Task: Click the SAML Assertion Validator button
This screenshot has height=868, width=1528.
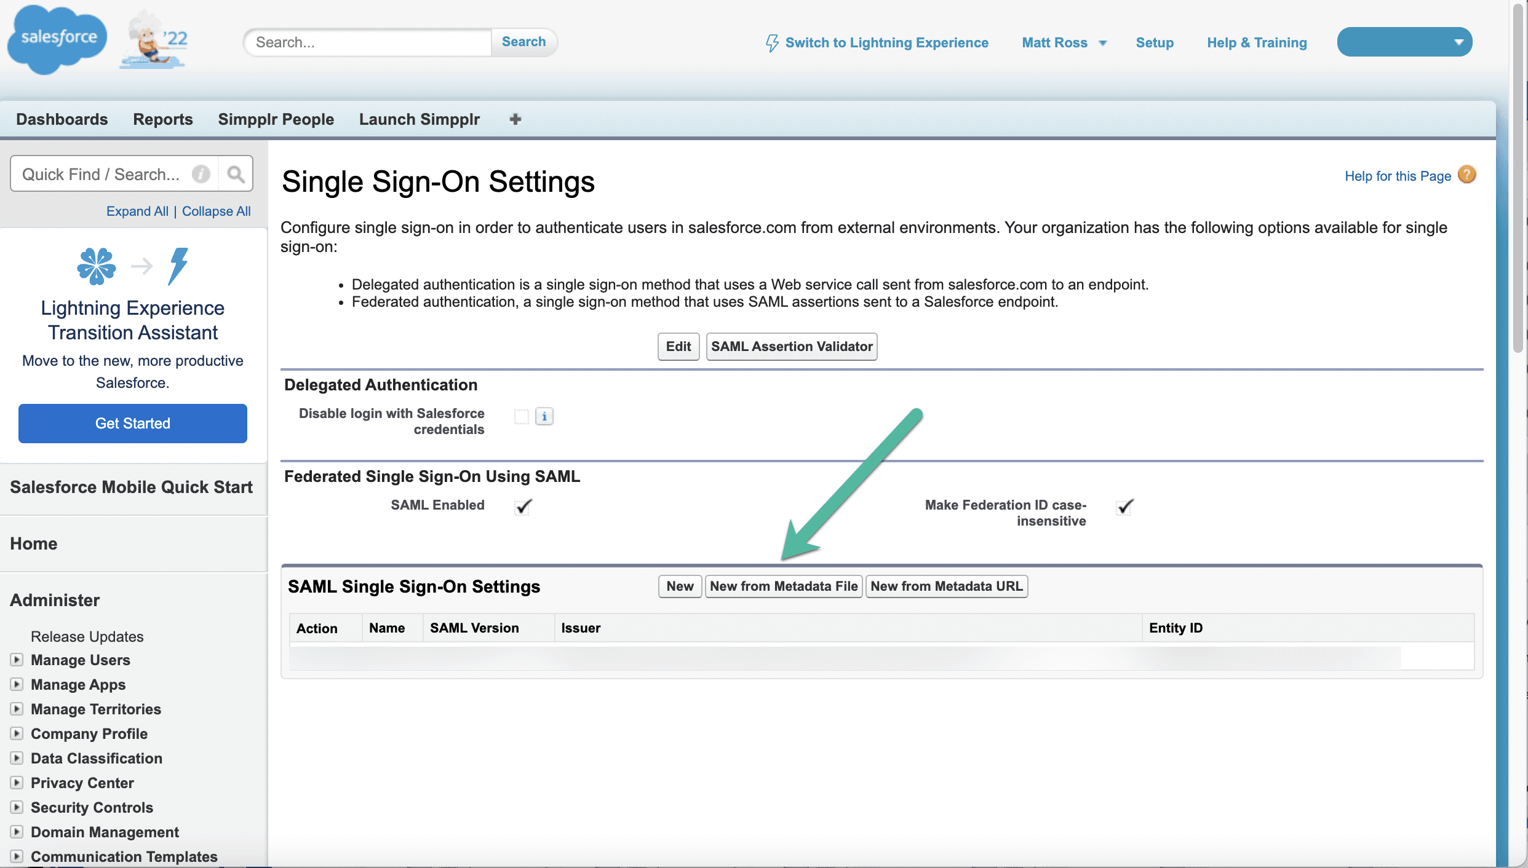Action: tap(791, 346)
